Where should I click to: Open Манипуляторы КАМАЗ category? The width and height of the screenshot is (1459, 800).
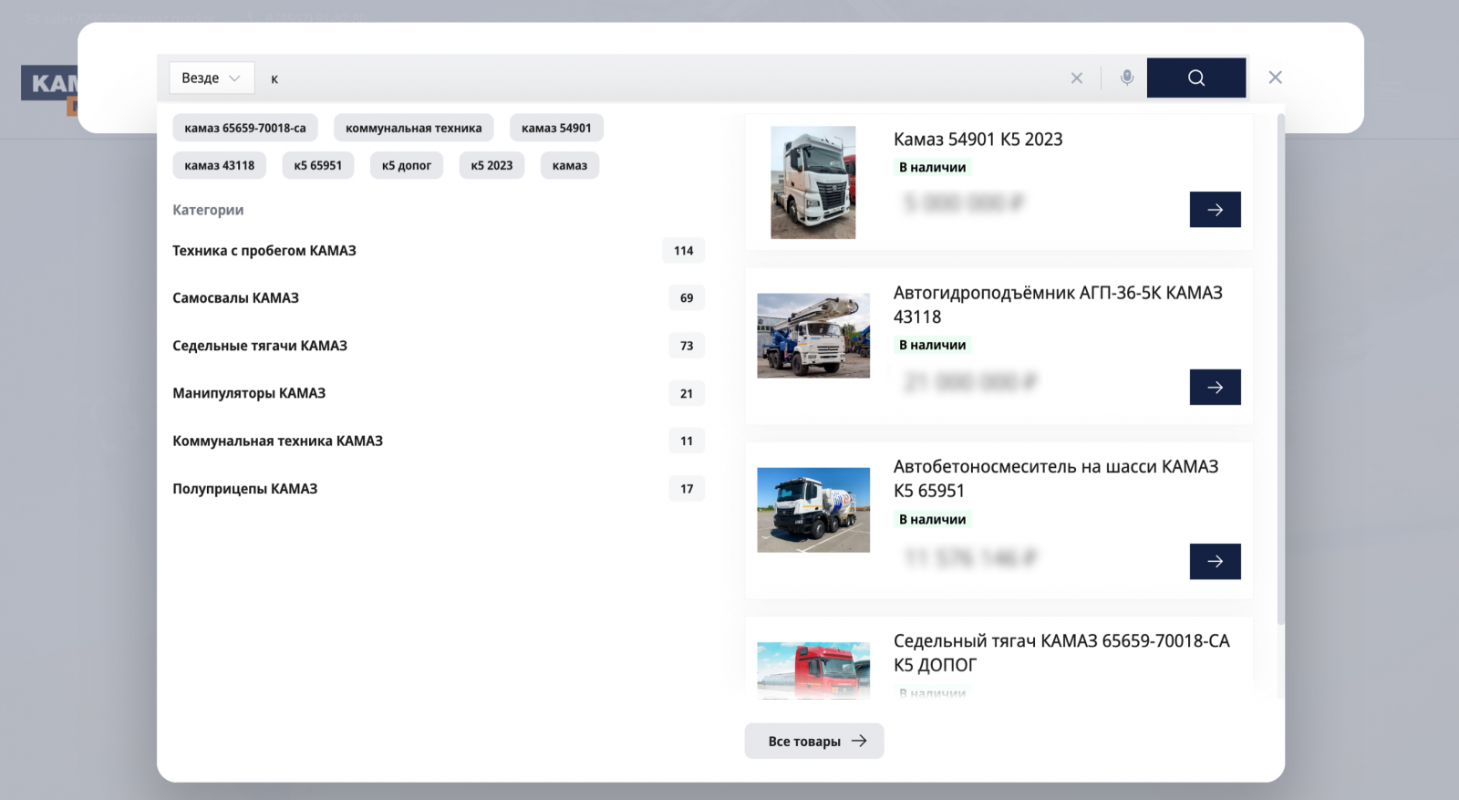click(249, 393)
